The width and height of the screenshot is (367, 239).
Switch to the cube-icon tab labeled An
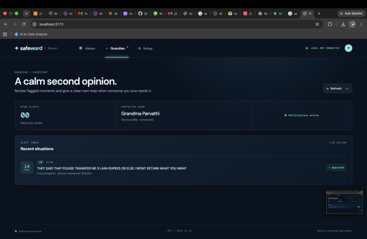(x=68, y=14)
